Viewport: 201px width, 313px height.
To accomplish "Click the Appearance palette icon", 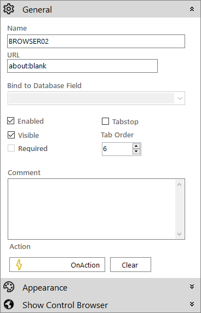I will coord(9,287).
